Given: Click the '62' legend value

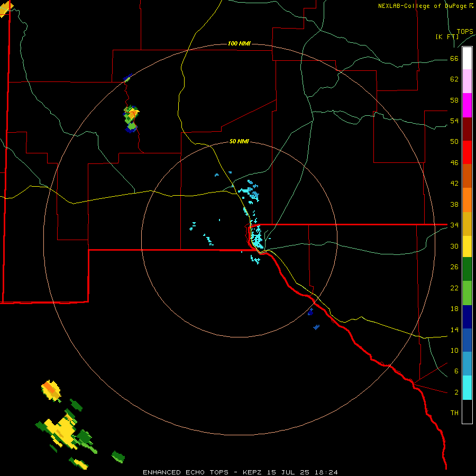Looking at the screenshot, I should coord(454,79).
